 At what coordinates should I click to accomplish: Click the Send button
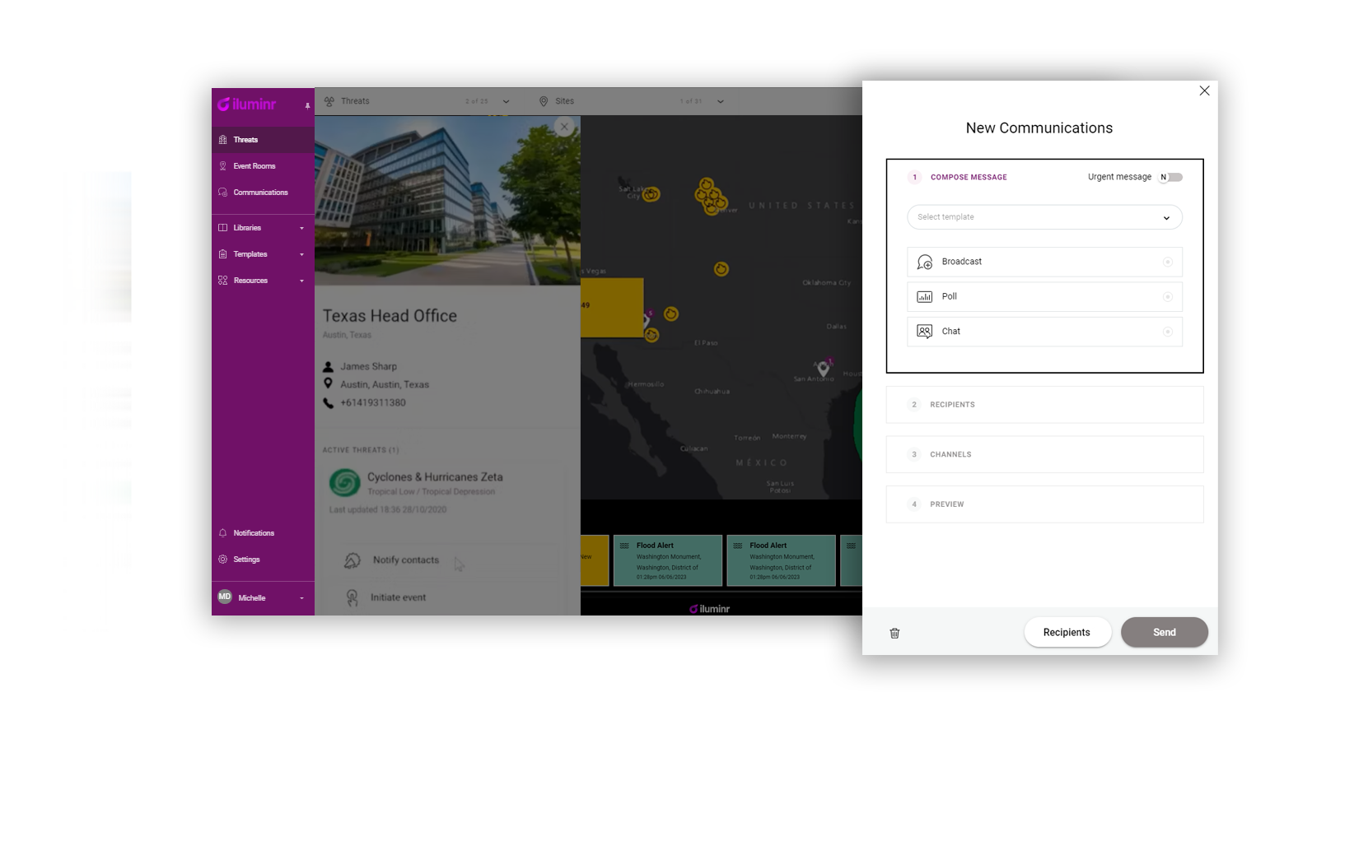coord(1164,632)
